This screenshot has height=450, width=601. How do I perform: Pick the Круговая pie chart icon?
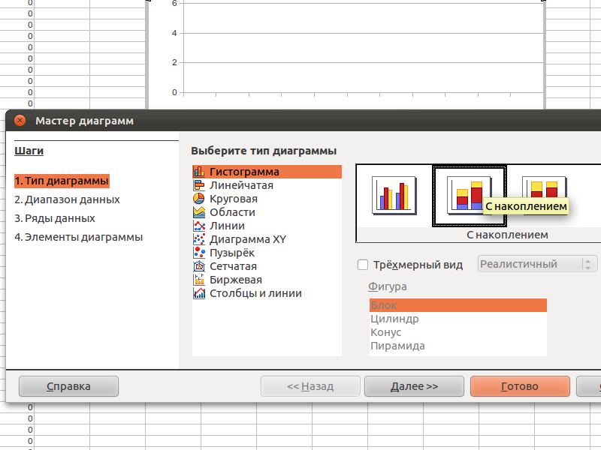(200, 199)
